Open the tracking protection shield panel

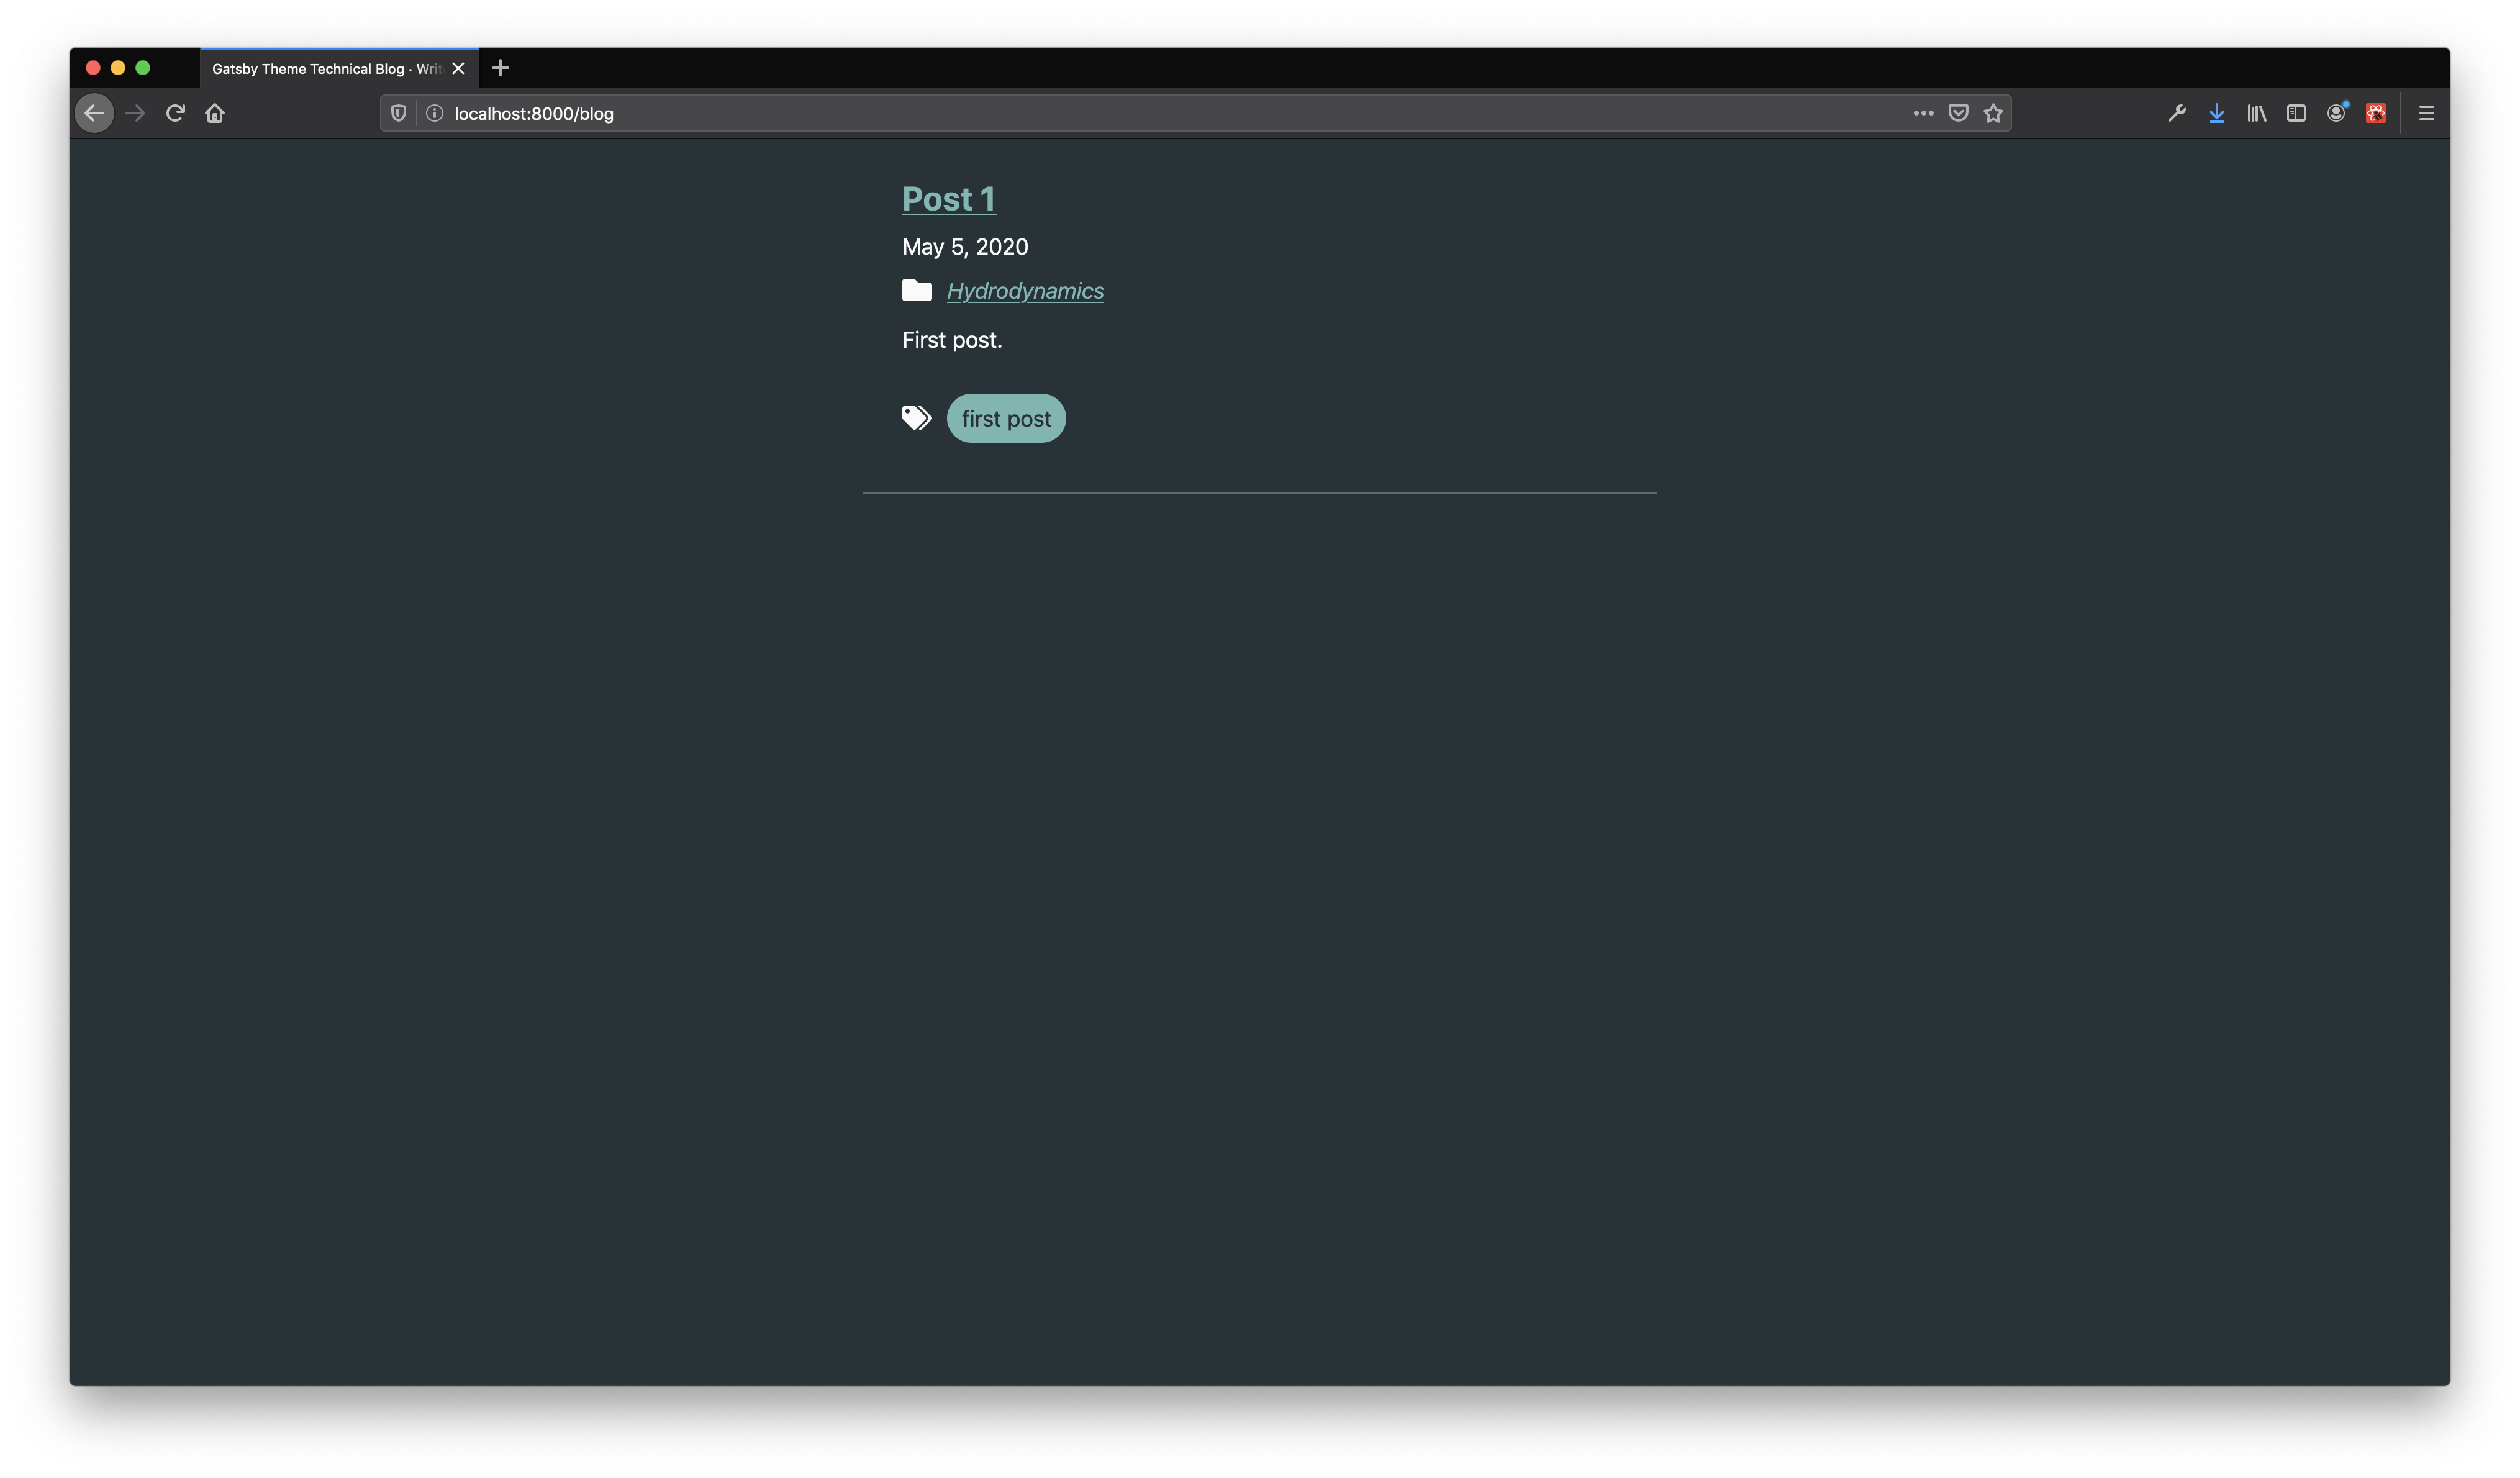click(398, 113)
